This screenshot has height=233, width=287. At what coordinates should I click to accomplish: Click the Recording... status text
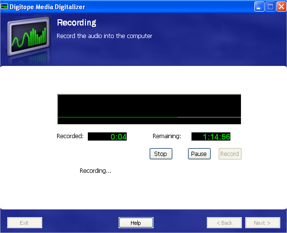pos(96,171)
